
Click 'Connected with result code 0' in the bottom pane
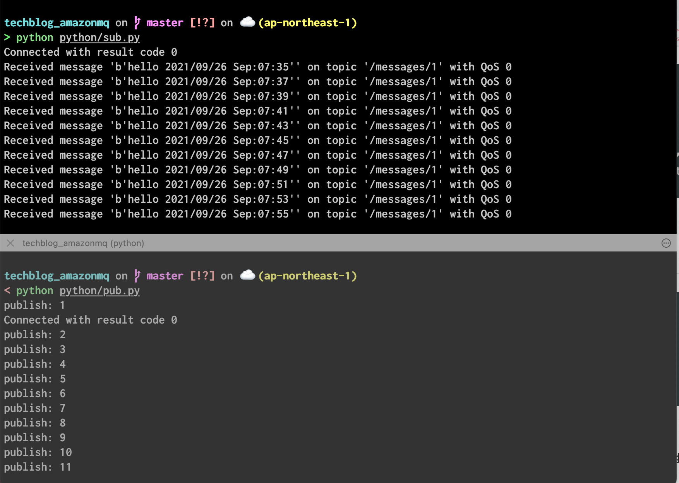[x=90, y=320]
